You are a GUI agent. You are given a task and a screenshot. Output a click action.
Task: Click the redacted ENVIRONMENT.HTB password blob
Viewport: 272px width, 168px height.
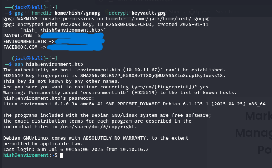tap(80, 41)
